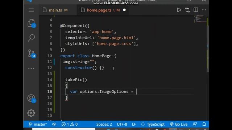The image size is (232, 130).
Task: Close home.page.ts via unsaved dot
Action: click(124, 10)
